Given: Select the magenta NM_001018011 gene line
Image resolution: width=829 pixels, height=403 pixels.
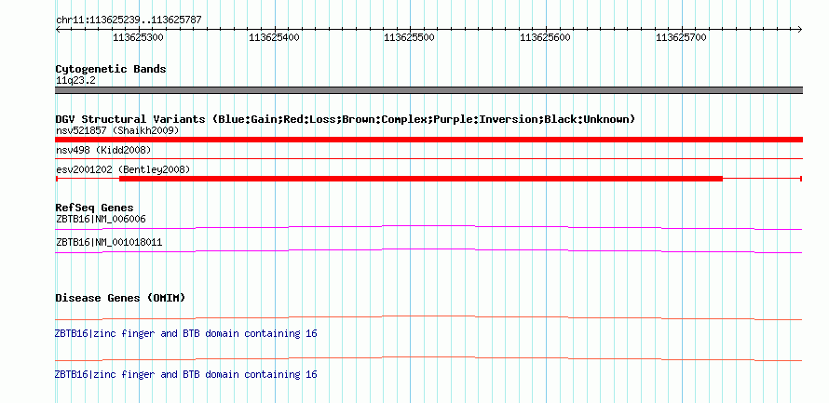Looking at the screenshot, I should click(x=428, y=251).
